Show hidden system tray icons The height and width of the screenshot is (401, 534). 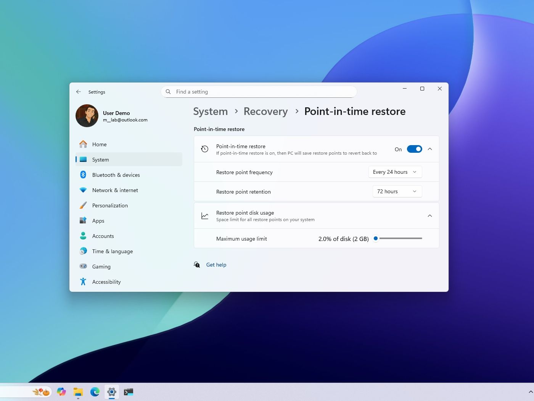[x=530, y=392]
